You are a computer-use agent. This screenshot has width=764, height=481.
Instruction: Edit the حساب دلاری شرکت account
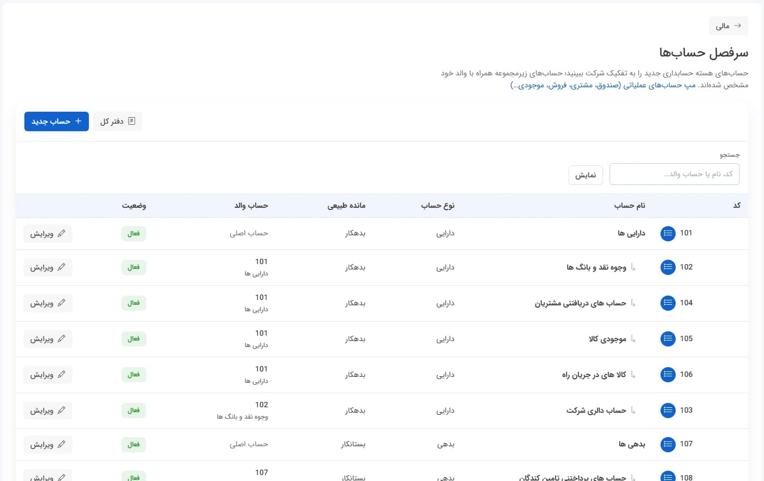(x=48, y=411)
